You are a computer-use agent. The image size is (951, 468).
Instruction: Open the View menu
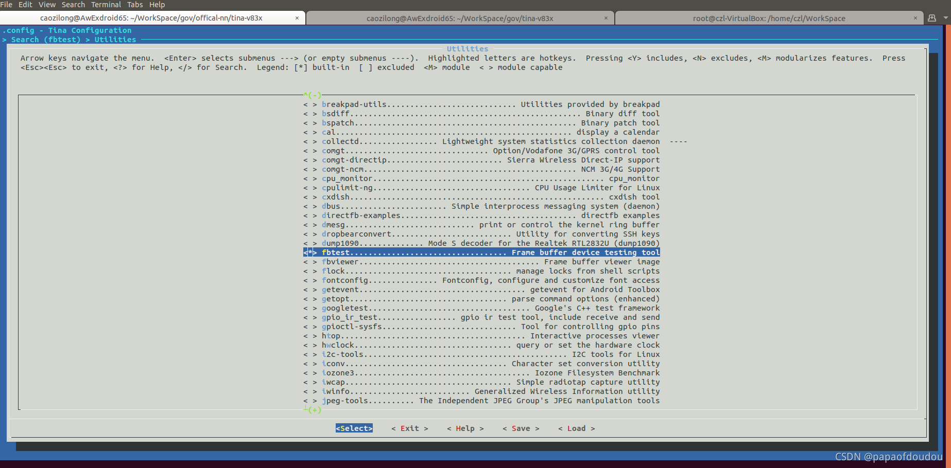47,5
